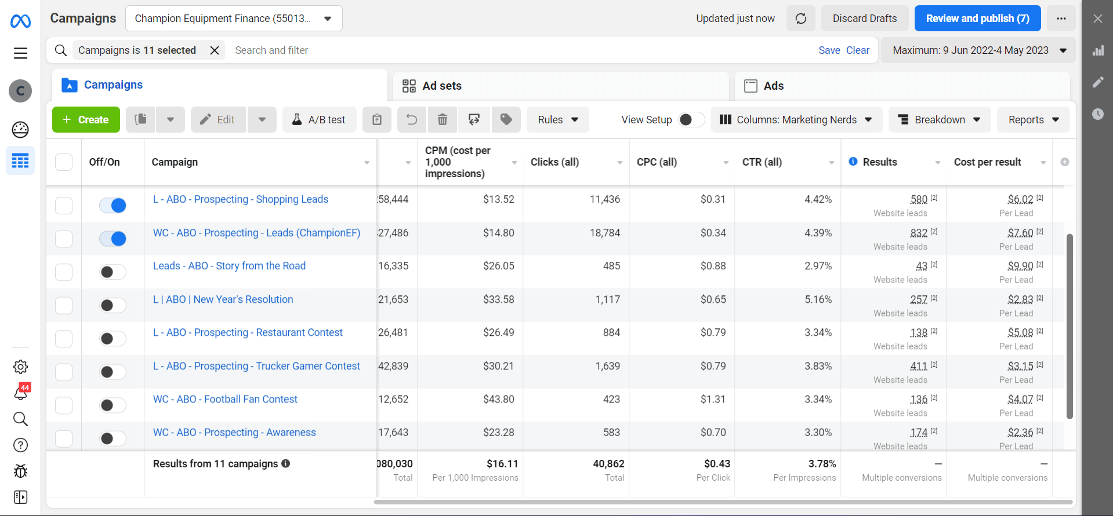Turn on WC - ABO - Football Fan Contest

tap(113, 405)
